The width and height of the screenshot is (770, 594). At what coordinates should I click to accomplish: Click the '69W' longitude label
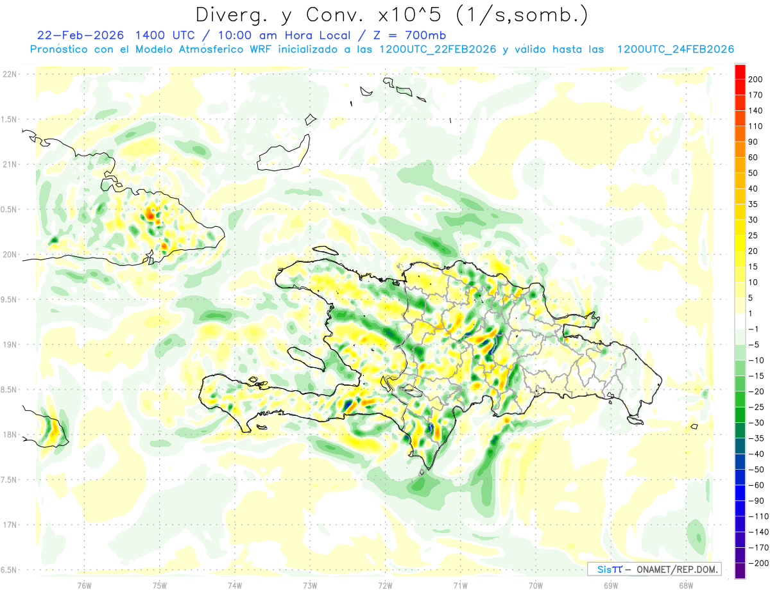coord(611,584)
